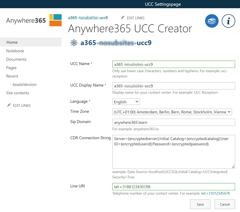Open AssetsVersion under Recent
The height and width of the screenshot is (212, 240).
(x=24, y=84)
